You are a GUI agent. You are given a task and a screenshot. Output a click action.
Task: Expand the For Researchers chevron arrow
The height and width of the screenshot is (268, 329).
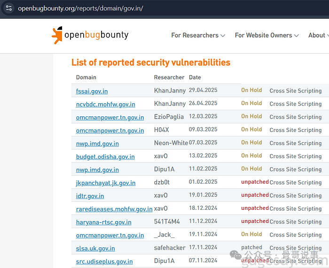tap(223, 36)
